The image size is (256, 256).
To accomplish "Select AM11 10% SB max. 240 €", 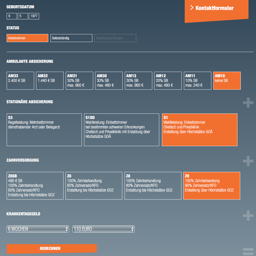I will pos(197,81).
